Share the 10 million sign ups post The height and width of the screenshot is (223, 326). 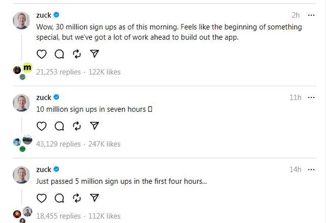coord(94,126)
